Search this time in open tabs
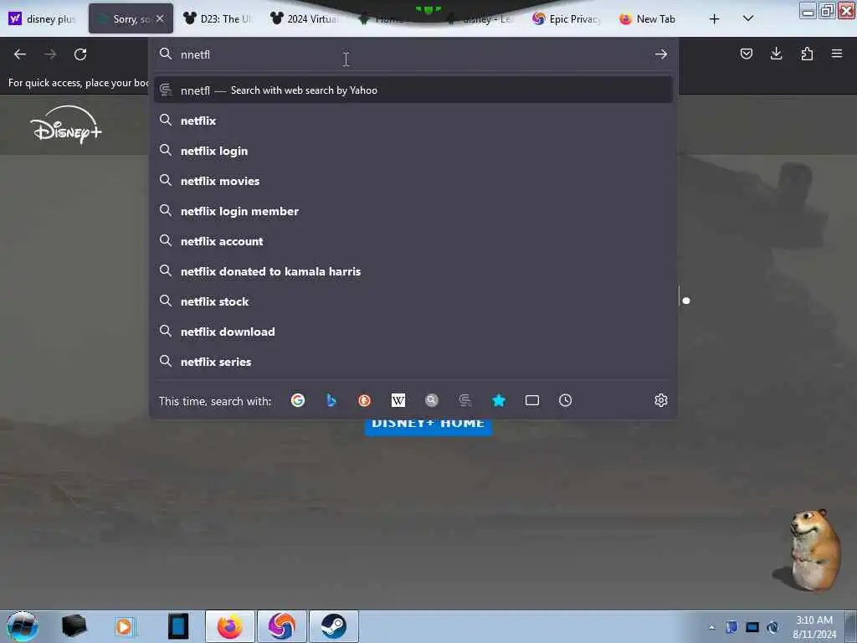This screenshot has width=857, height=643. [x=531, y=400]
